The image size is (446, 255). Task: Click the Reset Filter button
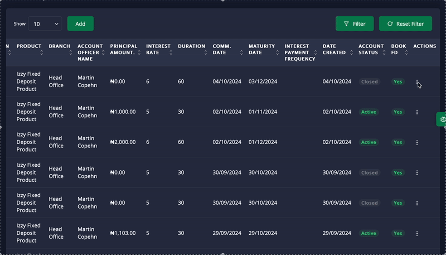click(405, 24)
